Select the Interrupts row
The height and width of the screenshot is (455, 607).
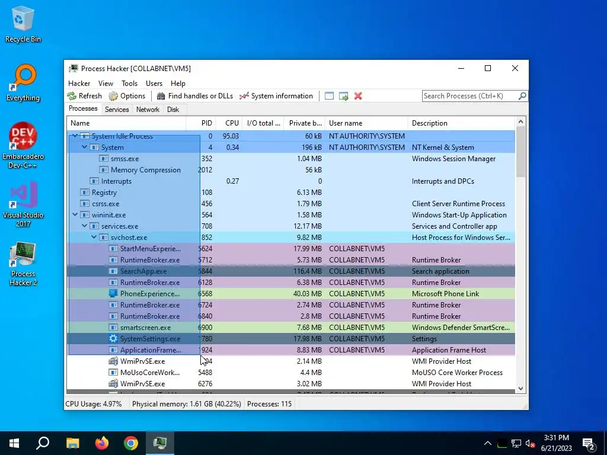click(291, 181)
